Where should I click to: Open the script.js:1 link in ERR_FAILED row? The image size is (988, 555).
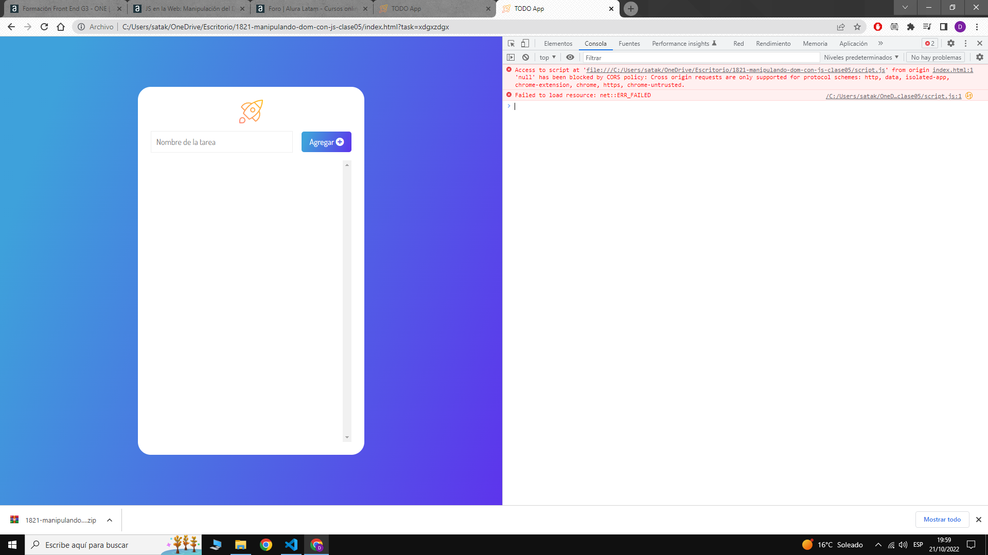[893, 96]
